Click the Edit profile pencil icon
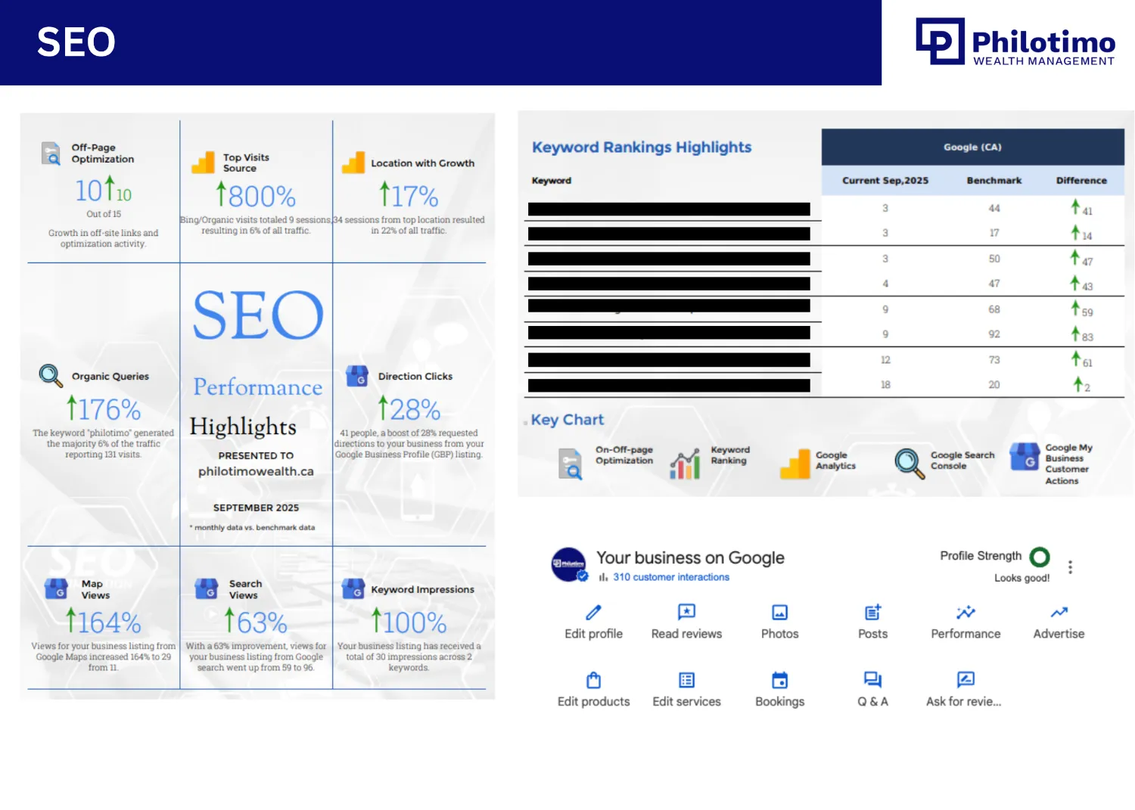Image resolution: width=1135 pixels, height=810 pixels. [x=593, y=612]
